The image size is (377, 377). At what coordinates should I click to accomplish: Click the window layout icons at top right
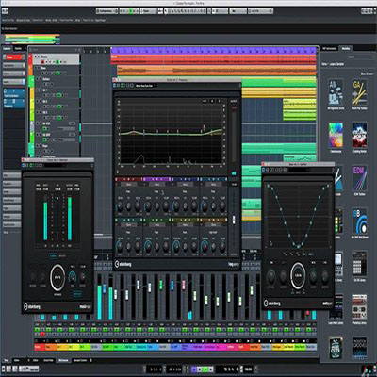pos(368,11)
